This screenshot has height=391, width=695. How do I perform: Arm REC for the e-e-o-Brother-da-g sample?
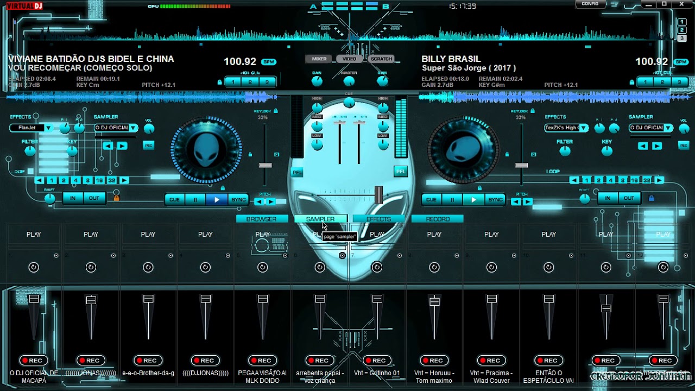point(148,361)
